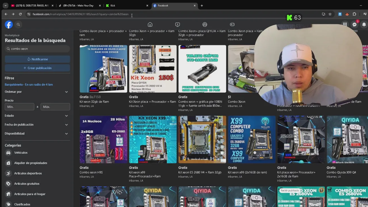Expand the Estado filter
The image size is (368, 207).
[x=36, y=116]
